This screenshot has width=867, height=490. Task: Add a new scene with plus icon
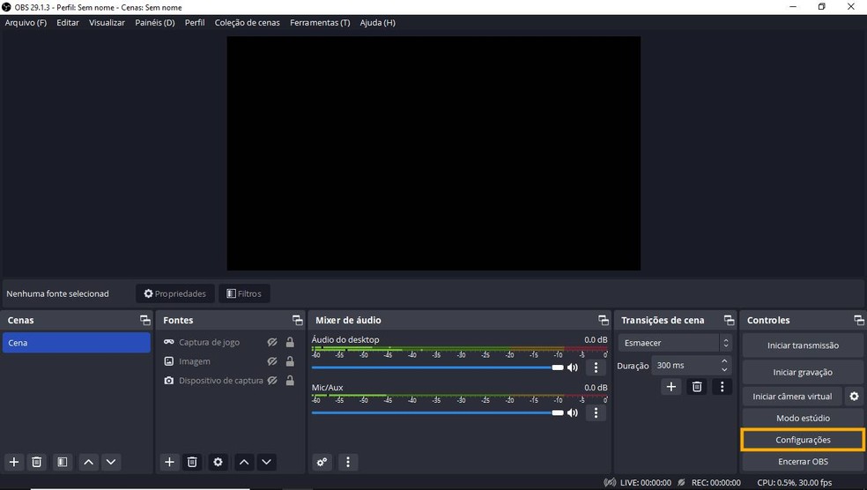pos(14,462)
